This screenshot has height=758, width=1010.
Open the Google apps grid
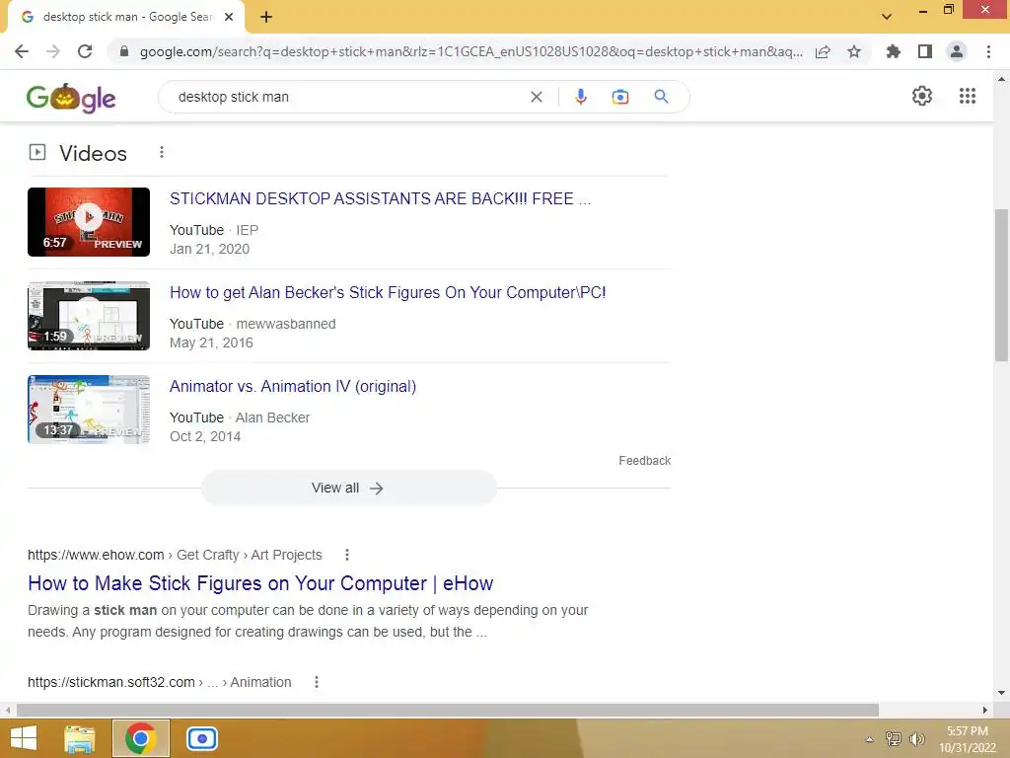point(968,96)
